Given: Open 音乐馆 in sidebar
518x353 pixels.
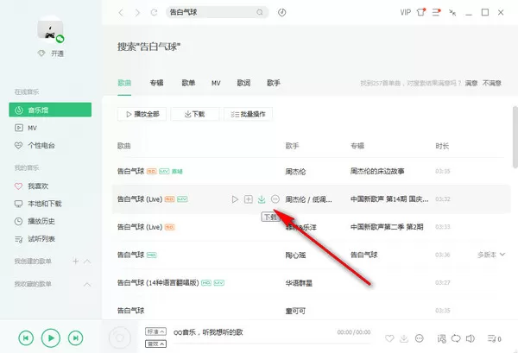Looking at the screenshot, I should coord(50,110).
